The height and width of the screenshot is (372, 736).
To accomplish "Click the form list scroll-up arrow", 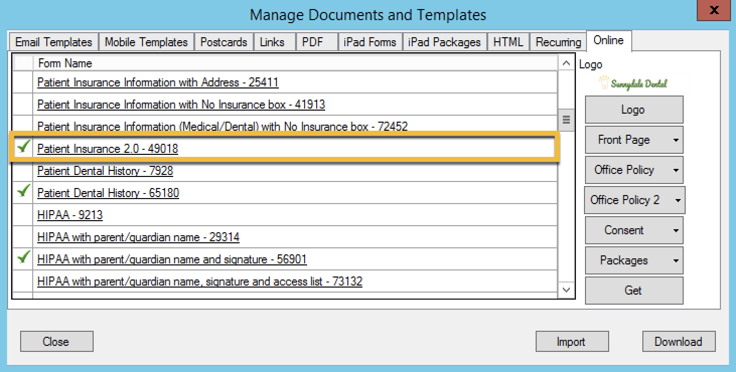I will 566,63.
